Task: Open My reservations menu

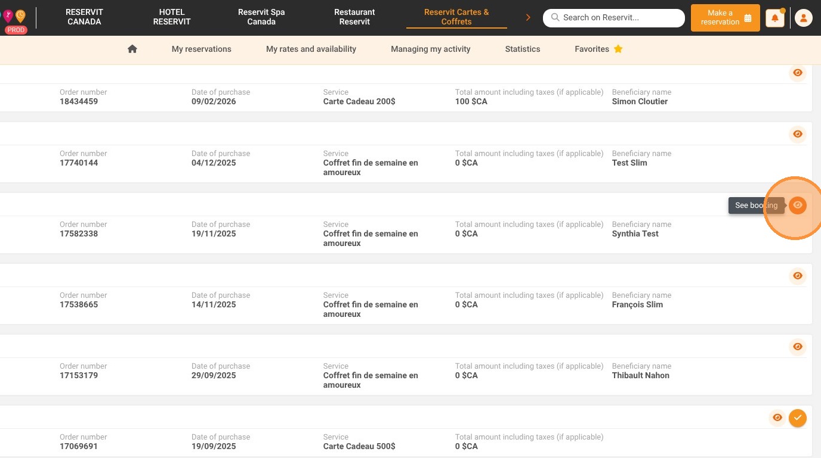Action: (202, 49)
